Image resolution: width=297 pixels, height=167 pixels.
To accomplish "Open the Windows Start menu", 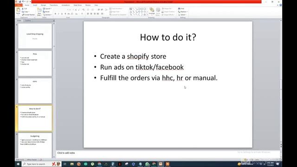I will (18, 164).
